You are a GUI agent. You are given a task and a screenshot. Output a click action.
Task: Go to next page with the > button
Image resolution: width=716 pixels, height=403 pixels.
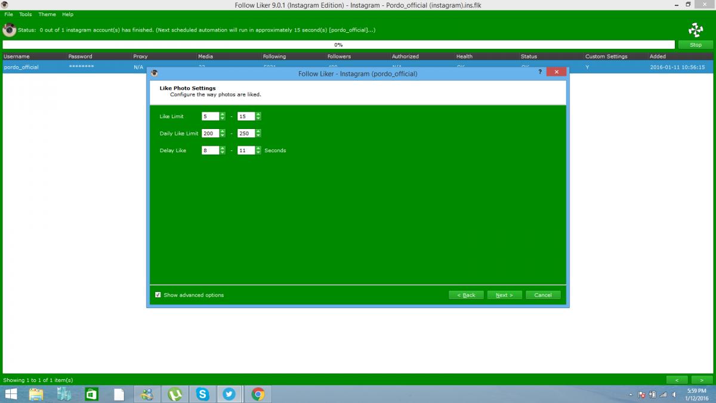click(702, 380)
